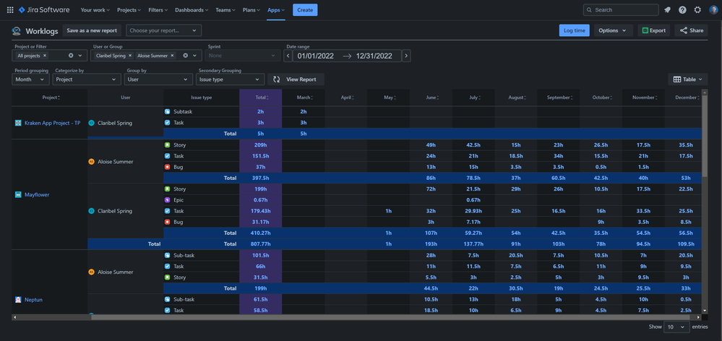
Task: Open the help question mark icon
Action: 682,9
